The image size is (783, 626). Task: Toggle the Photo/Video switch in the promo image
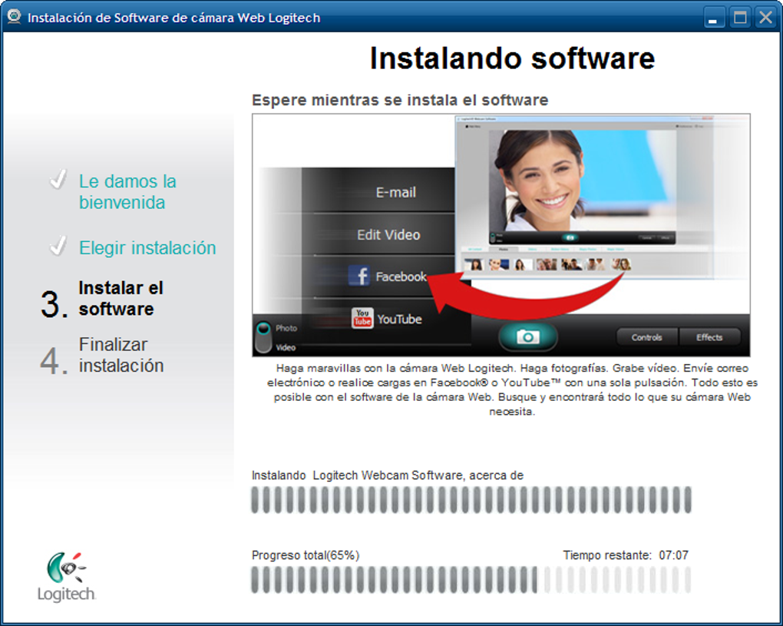(x=263, y=336)
